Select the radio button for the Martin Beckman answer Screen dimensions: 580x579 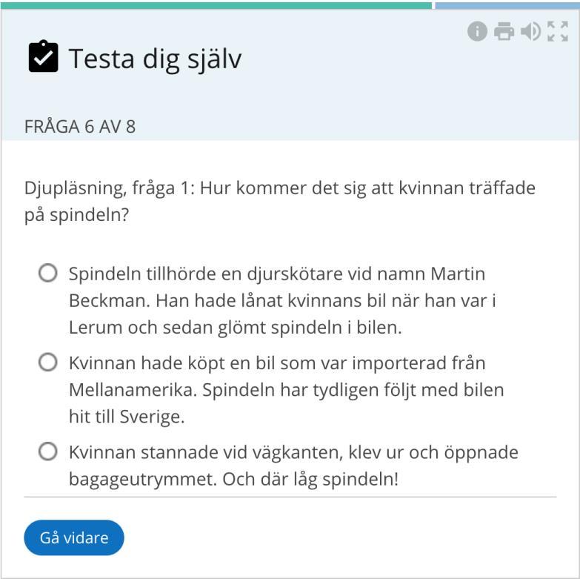coord(48,274)
